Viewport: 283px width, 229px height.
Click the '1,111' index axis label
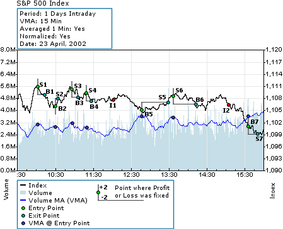pyautogui.click(x=274, y=86)
